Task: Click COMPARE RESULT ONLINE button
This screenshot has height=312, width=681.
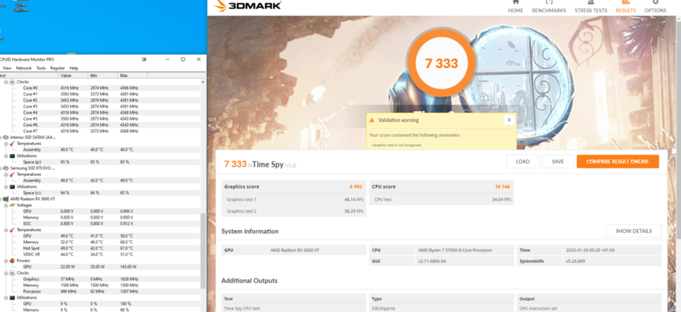Action: coord(618,161)
